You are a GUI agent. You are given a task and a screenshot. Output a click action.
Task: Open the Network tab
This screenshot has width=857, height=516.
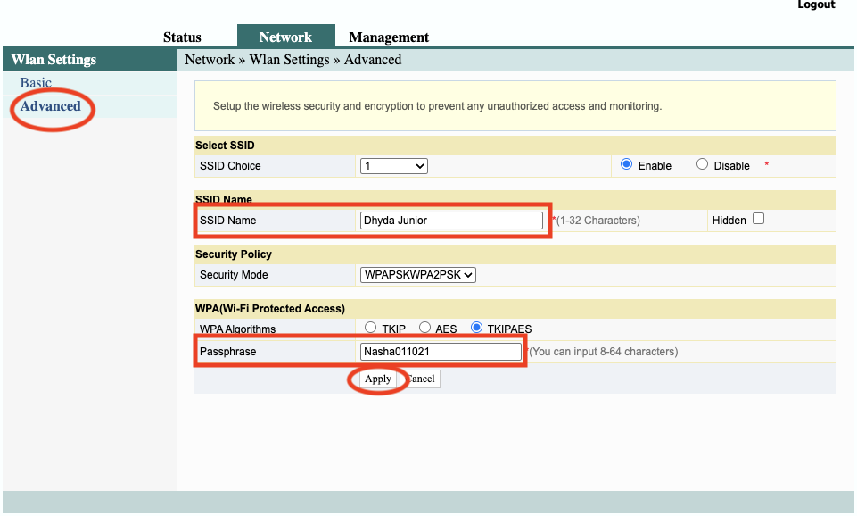[285, 37]
